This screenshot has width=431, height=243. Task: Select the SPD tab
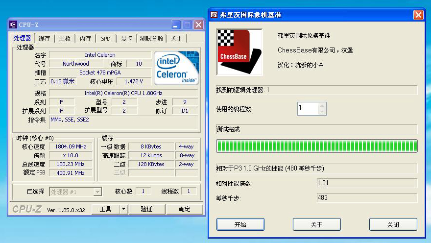[106, 39]
